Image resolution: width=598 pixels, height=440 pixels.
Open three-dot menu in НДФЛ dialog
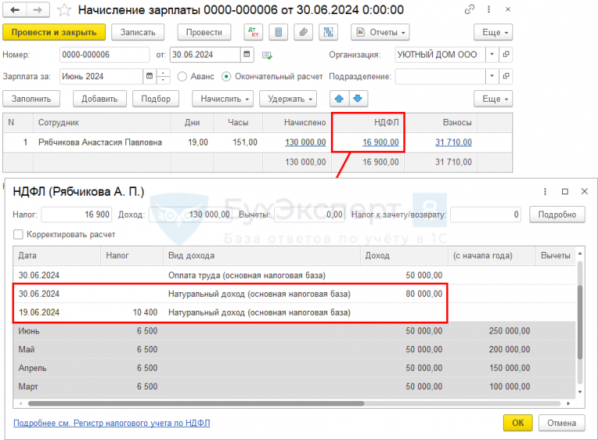click(x=545, y=191)
